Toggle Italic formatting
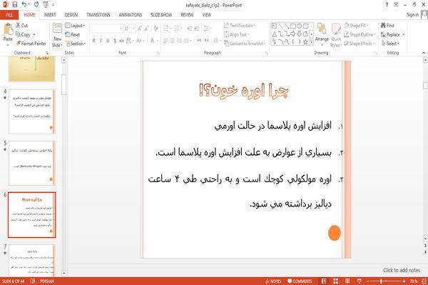This screenshot has height=285, width=428. click(x=101, y=41)
